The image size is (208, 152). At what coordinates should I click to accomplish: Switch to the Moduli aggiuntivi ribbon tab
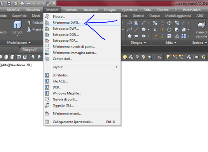click(x=178, y=16)
